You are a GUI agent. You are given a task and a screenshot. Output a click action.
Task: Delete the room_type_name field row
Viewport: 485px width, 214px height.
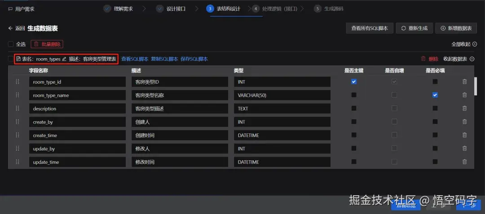[x=464, y=95]
